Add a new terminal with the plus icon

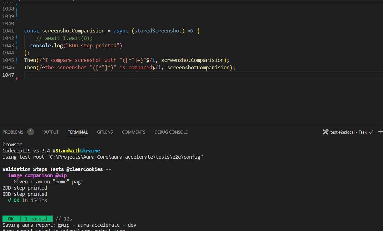click(x=381, y=132)
